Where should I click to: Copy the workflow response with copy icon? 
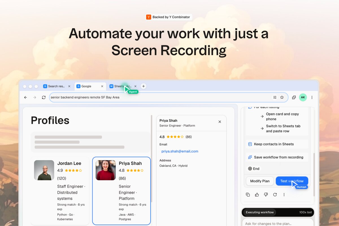pyautogui.click(x=248, y=195)
